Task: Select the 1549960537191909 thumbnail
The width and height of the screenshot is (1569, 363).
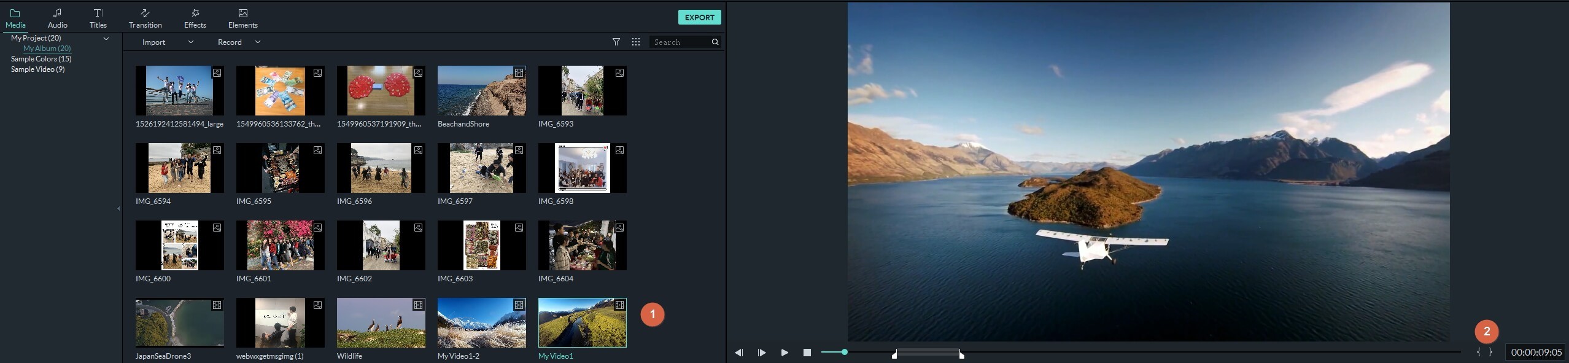Action: coord(381,90)
